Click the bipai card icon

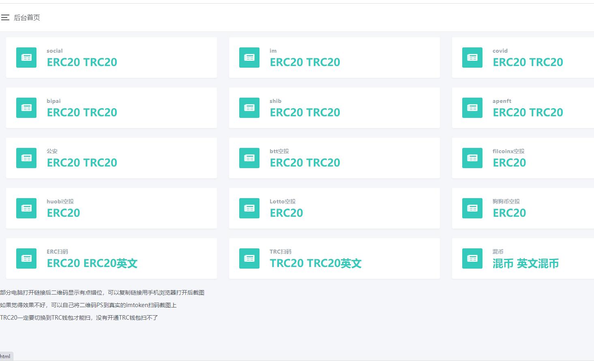pyautogui.click(x=26, y=108)
